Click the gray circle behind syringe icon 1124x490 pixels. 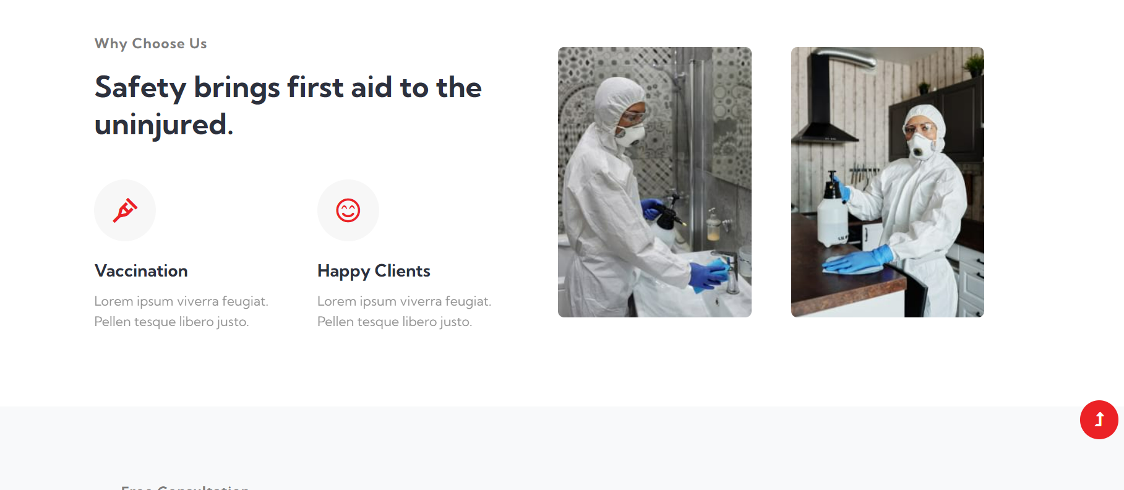point(125,210)
